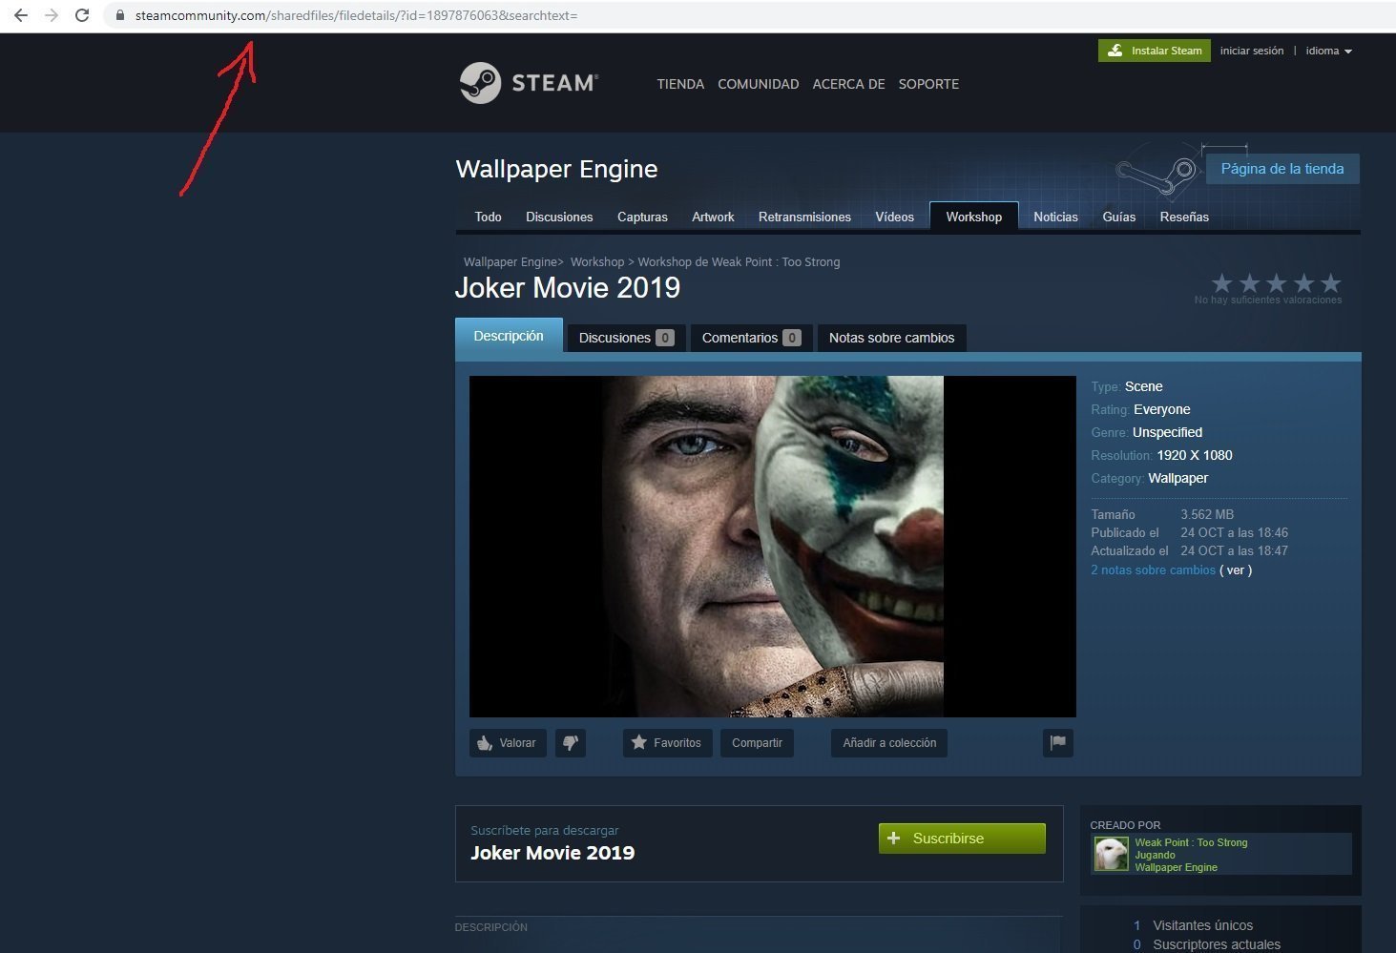This screenshot has height=953, width=1396.
Task: Click the browser forward arrow
Action: click(x=52, y=15)
